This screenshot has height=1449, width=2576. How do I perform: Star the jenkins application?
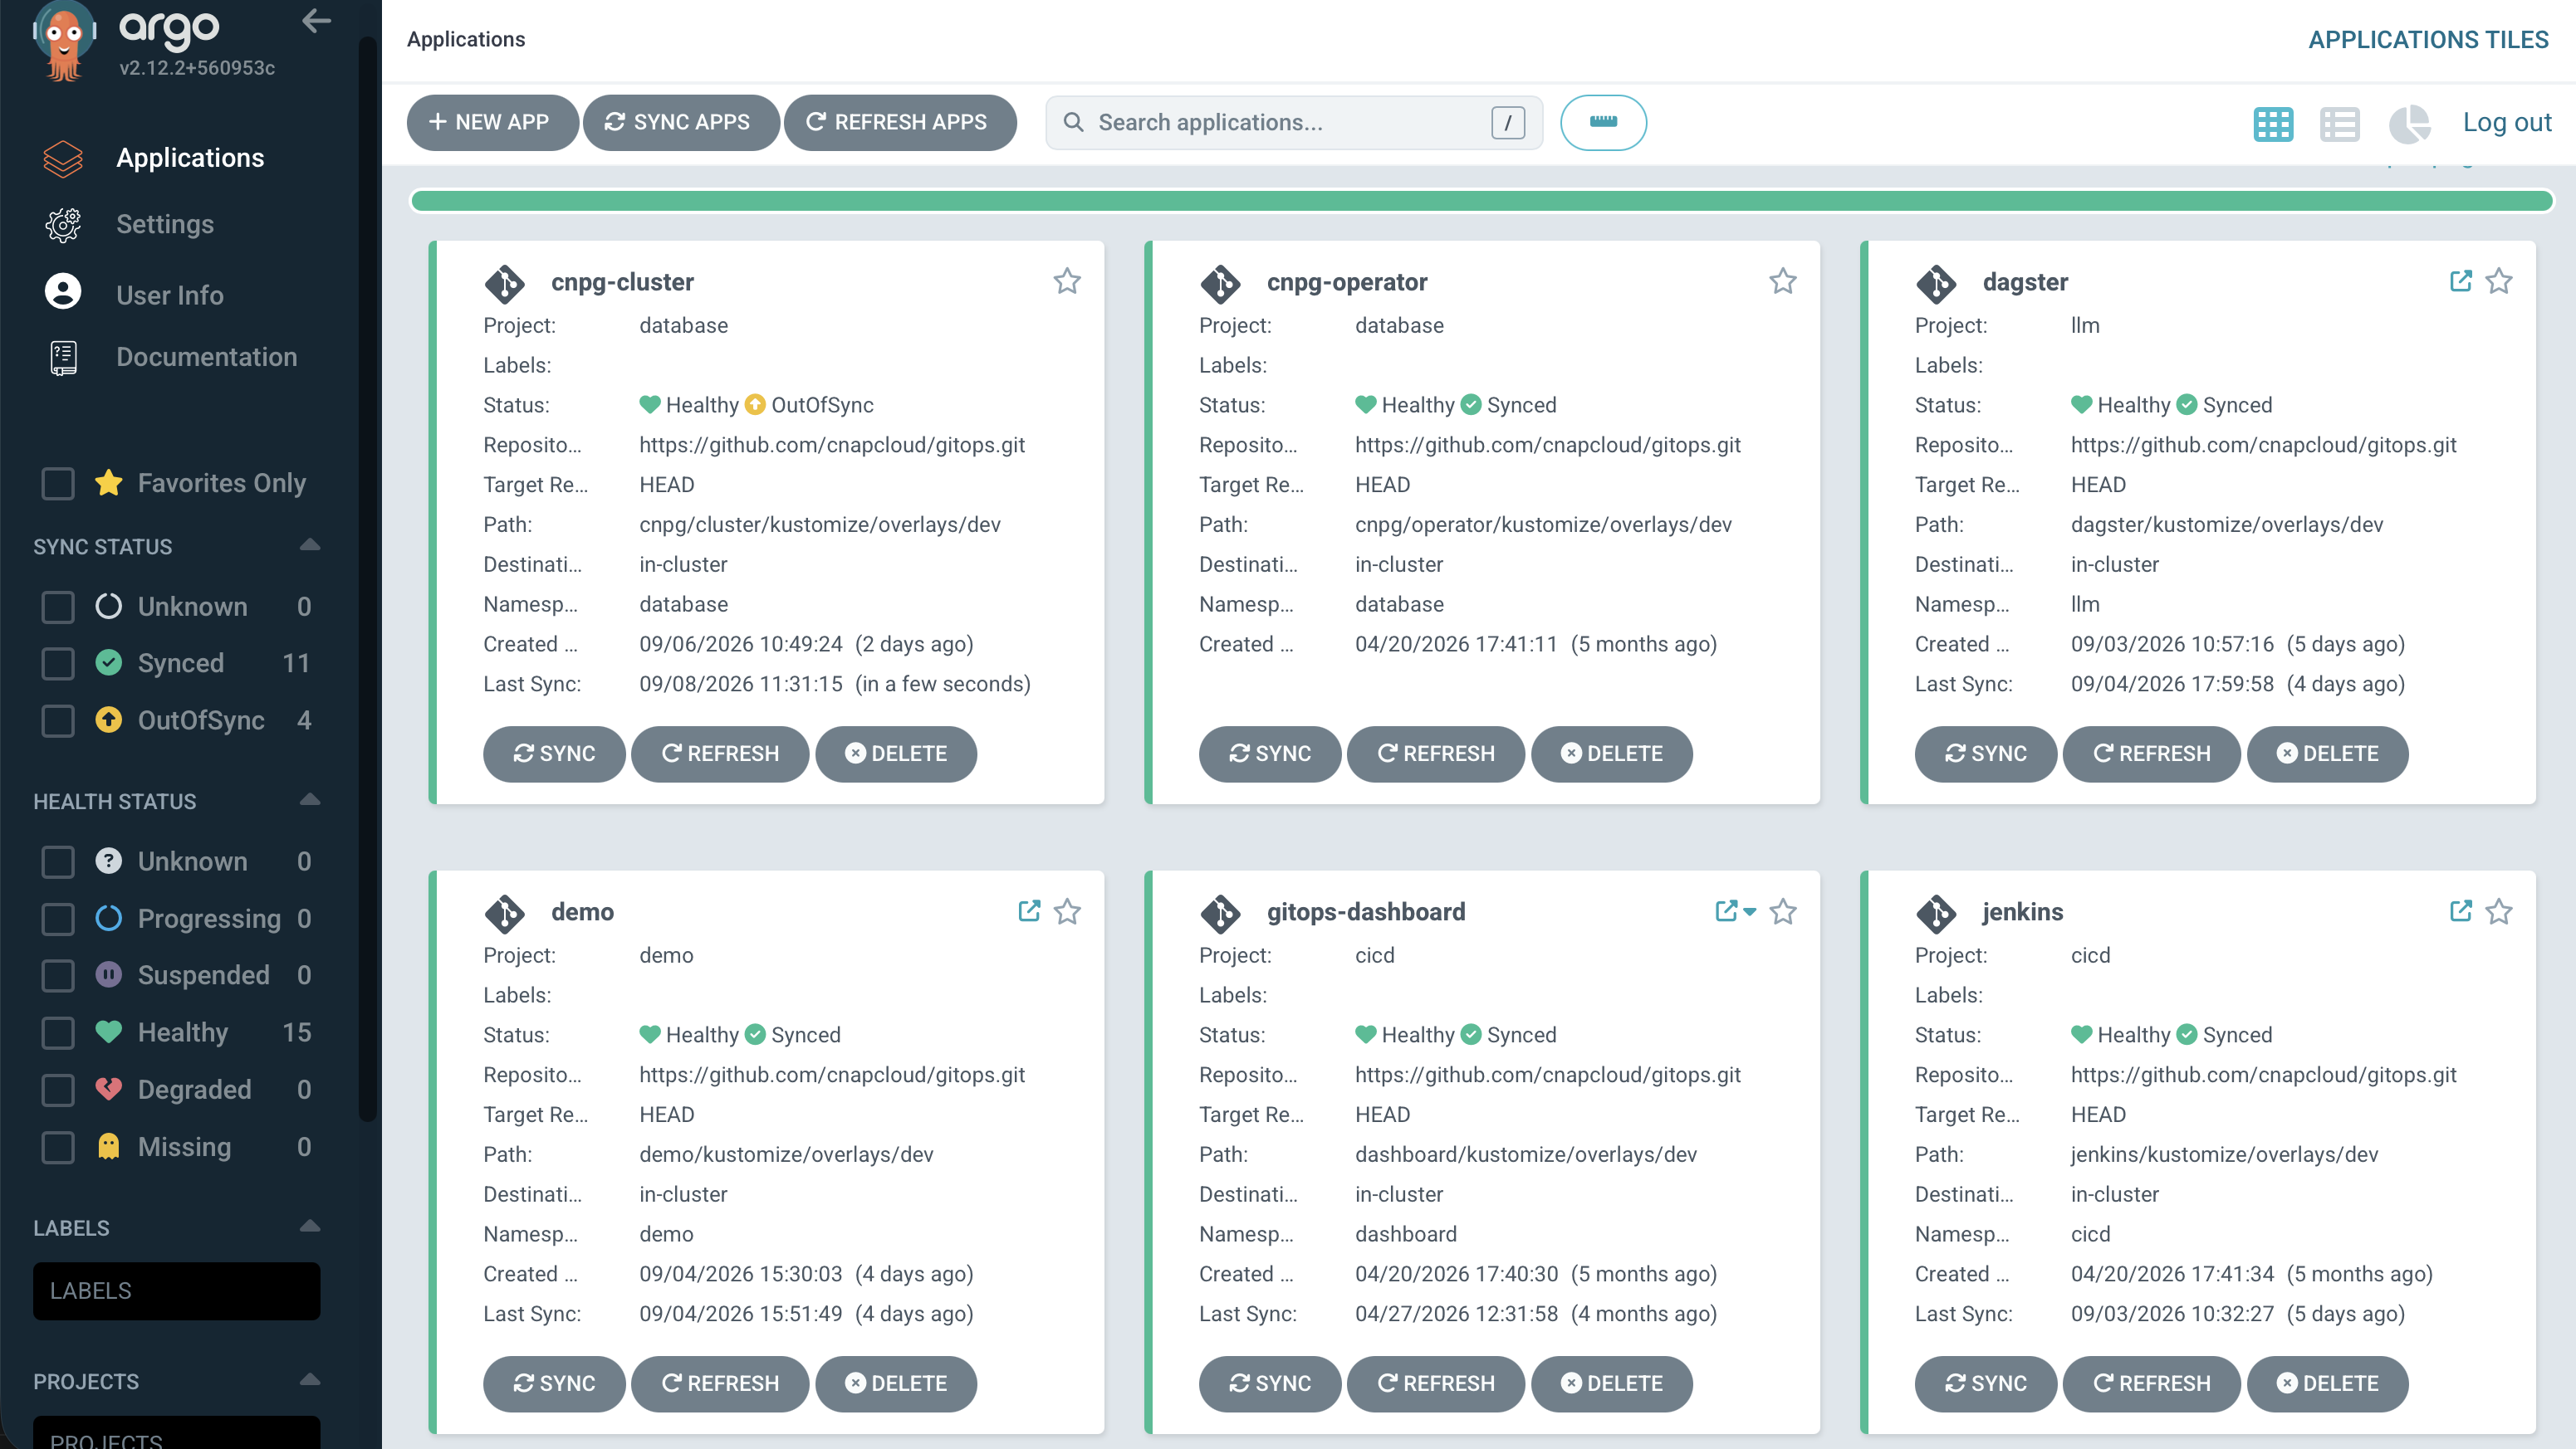2499,911
